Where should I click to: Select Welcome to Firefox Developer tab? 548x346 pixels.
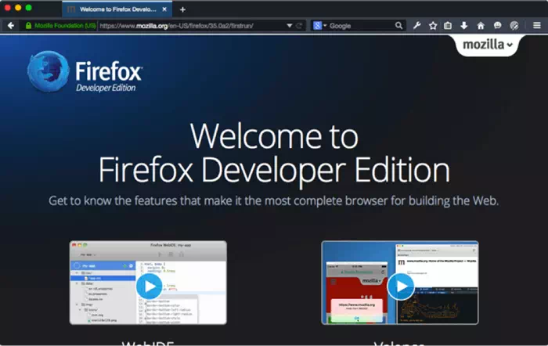117,9
